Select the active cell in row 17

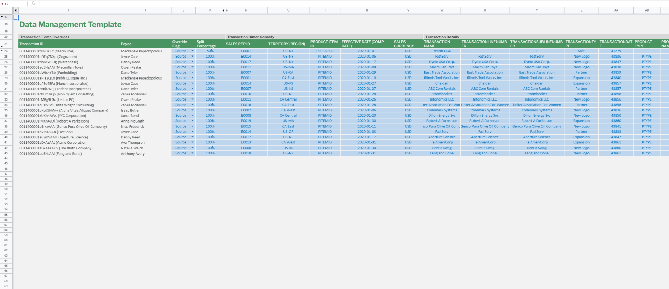[16, 17]
